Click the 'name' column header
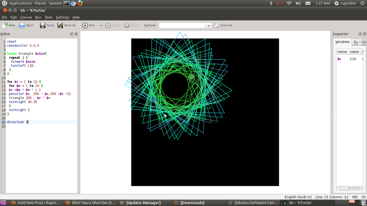Viewport: 367px width, 206px height. pos(342,52)
